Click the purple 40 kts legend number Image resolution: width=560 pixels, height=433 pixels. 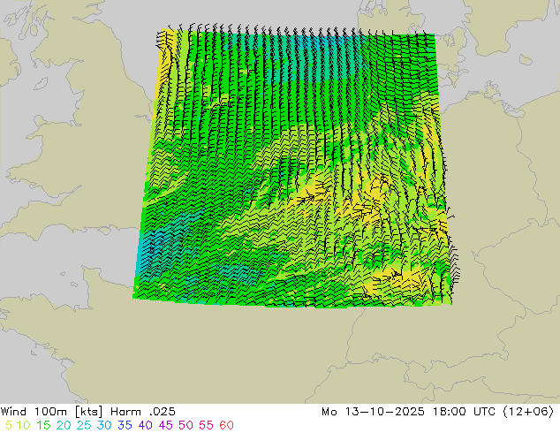145,425
